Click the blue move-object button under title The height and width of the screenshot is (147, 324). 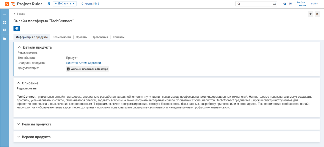(17, 28)
